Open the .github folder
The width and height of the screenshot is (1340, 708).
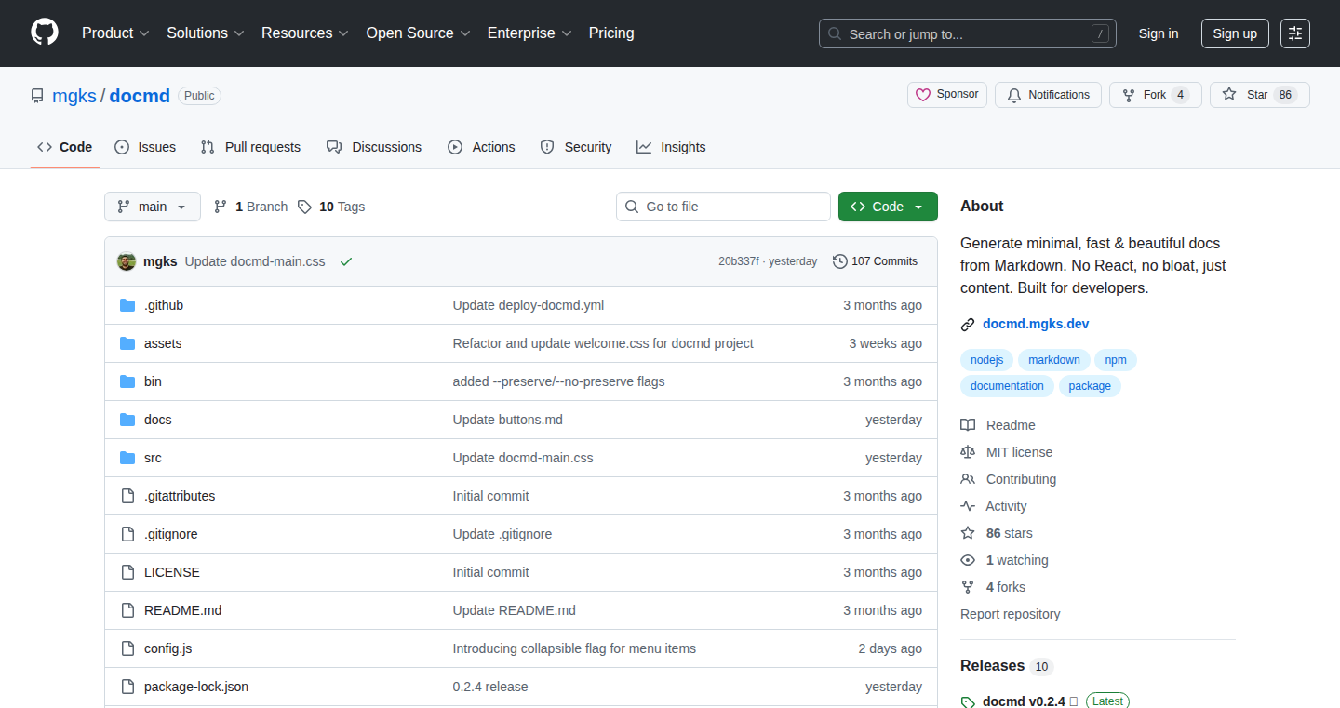tap(164, 305)
